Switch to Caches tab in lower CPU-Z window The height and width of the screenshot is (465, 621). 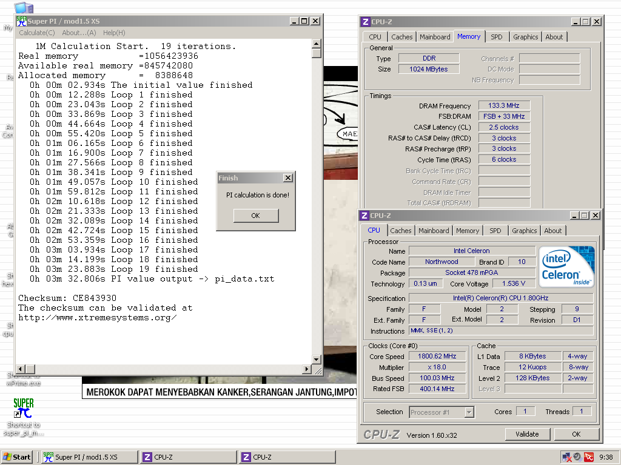[x=400, y=231]
